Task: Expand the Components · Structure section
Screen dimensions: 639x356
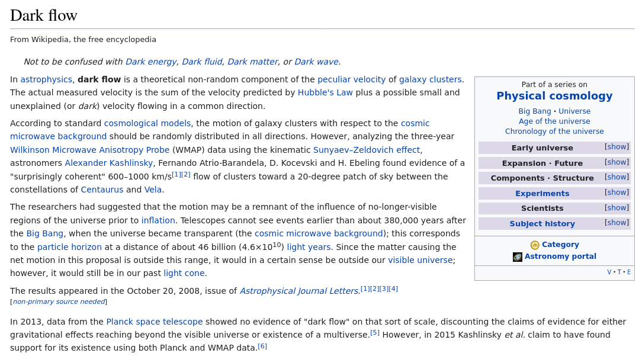Action: tap(616, 177)
